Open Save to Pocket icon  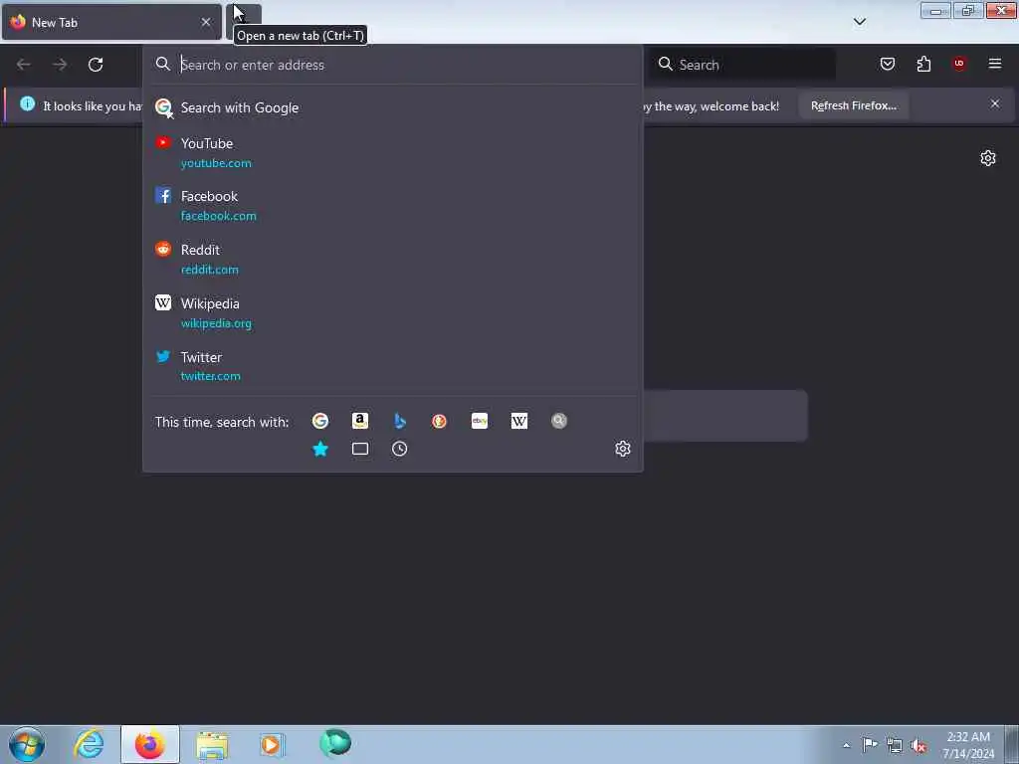887,64
